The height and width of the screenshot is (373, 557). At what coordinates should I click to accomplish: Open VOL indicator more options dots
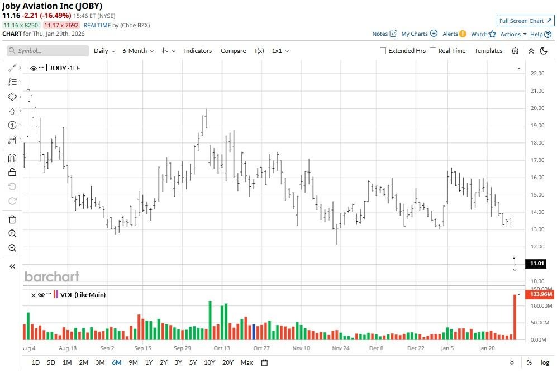coord(49,294)
